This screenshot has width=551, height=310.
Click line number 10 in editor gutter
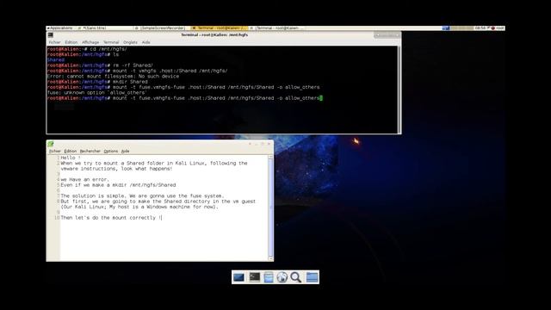pyautogui.click(x=57, y=218)
